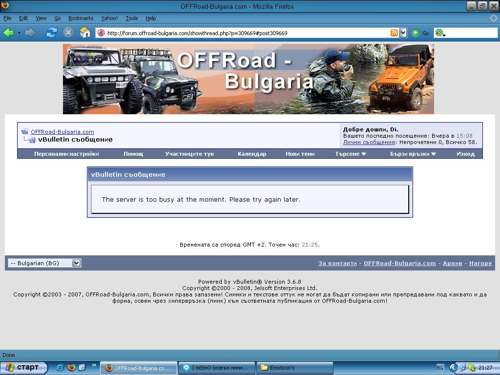Launch Internet Explorer from quick launch
The width and height of the screenshot is (500, 375).
click(60, 368)
